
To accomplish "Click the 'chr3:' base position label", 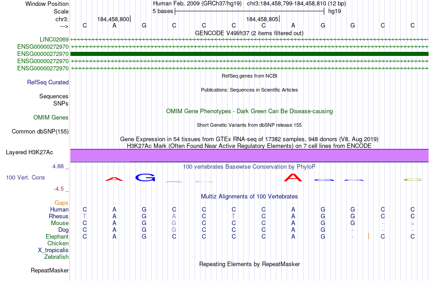I will click(x=62, y=19).
